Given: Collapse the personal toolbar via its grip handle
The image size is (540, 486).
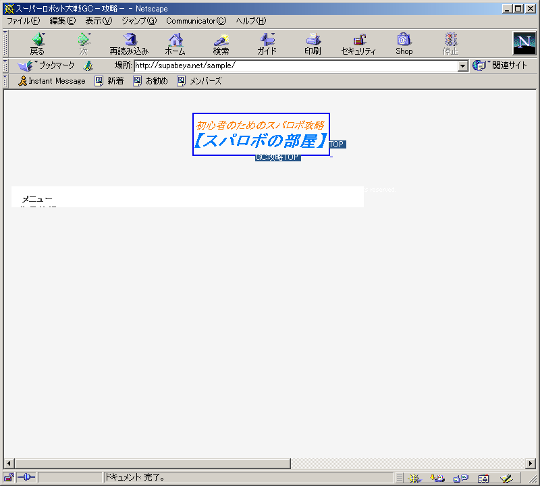Looking at the screenshot, I should tap(5, 81).
